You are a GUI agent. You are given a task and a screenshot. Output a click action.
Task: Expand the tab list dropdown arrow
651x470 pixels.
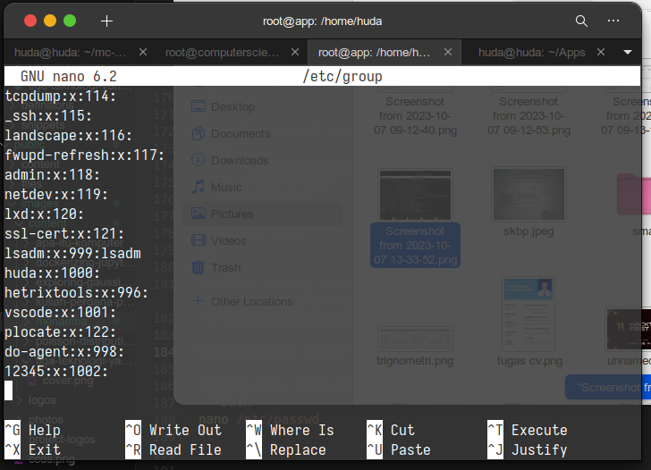[x=628, y=52]
